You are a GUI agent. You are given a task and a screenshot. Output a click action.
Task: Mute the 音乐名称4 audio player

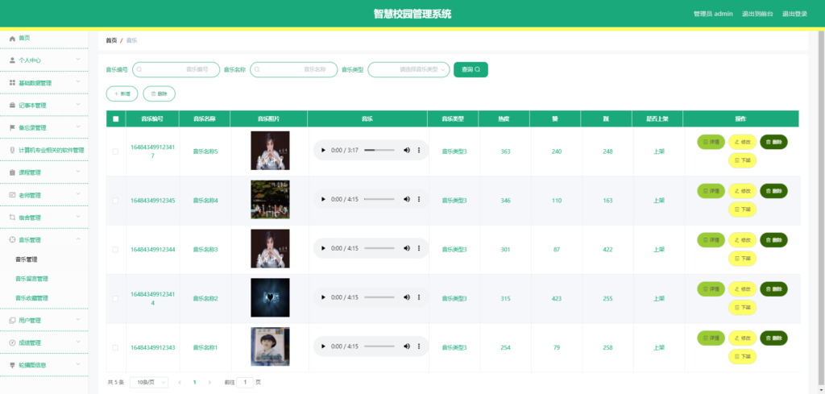point(407,199)
